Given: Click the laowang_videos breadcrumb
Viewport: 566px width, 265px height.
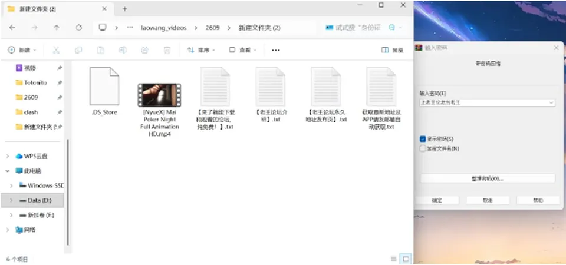Looking at the screenshot, I should point(164,28).
